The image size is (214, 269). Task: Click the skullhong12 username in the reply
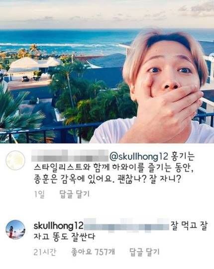(59, 226)
